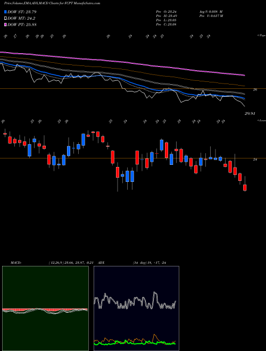Click the 'Pre H: 23.49' value
Viewport: 266px width, 351px height.
(x=166, y=16)
